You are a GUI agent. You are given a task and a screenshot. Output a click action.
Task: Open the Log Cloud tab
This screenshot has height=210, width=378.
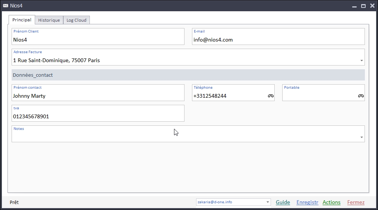[x=76, y=20]
